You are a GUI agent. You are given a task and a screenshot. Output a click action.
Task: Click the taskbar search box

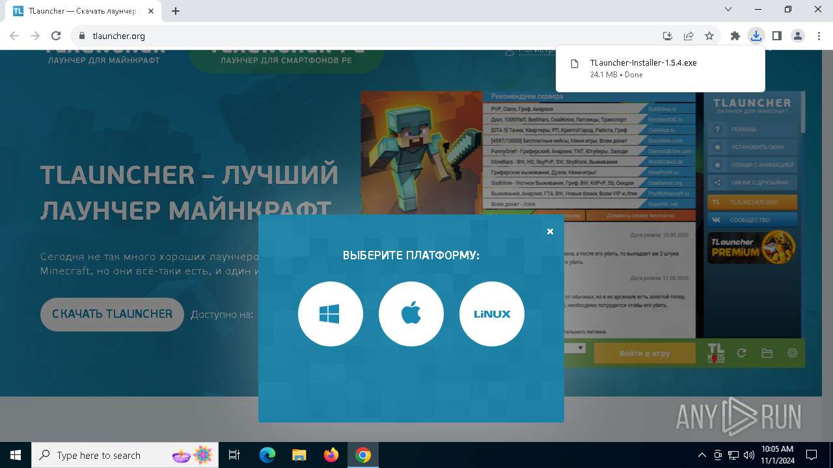coord(126,455)
